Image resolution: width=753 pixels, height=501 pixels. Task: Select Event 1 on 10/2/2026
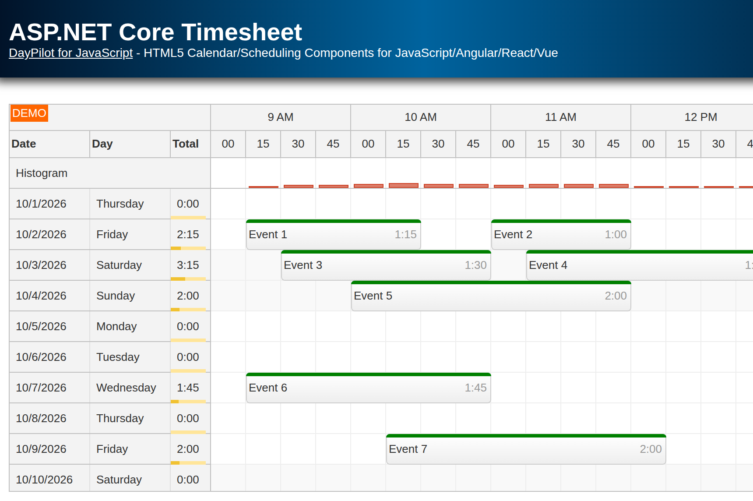pyautogui.click(x=334, y=234)
